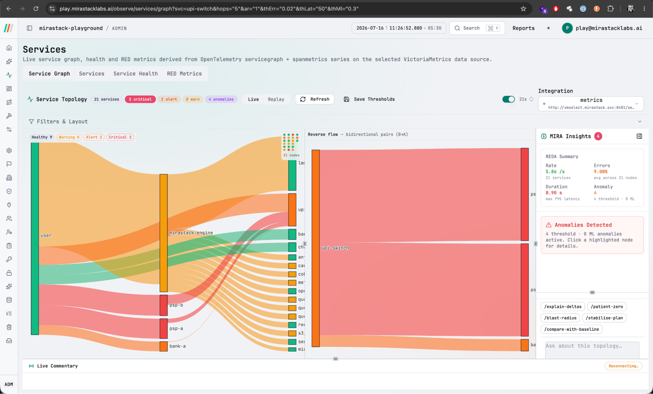Open the active observe pulse icon in sidebar
The image size is (653, 394).
click(x=9, y=75)
